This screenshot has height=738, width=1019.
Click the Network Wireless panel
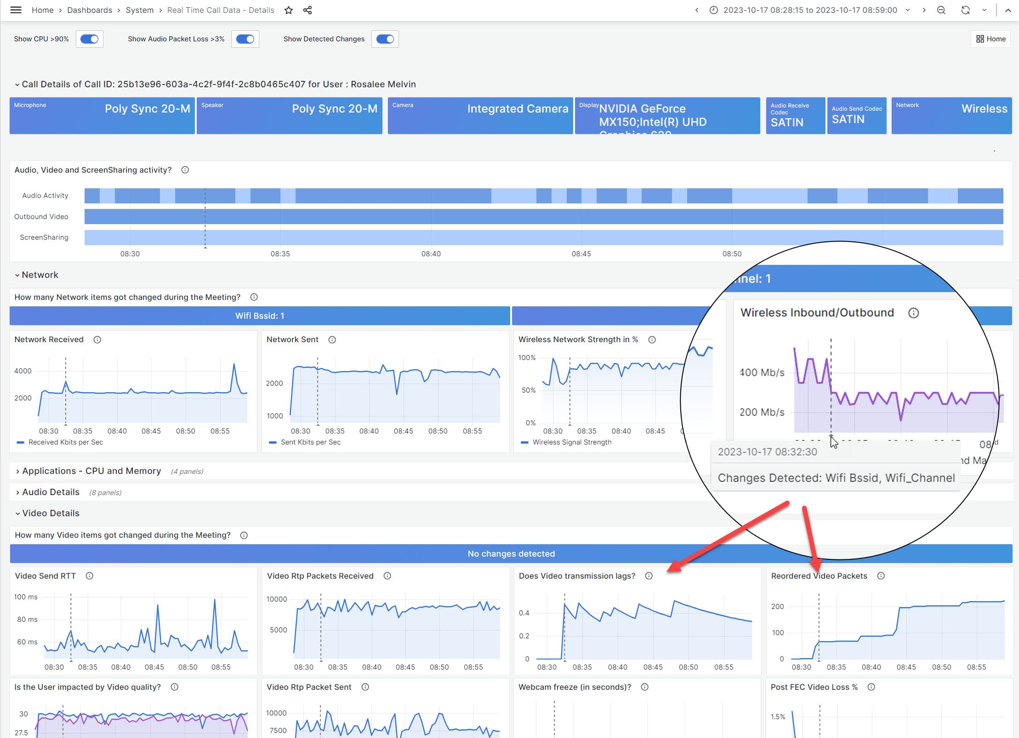(951, 116)
